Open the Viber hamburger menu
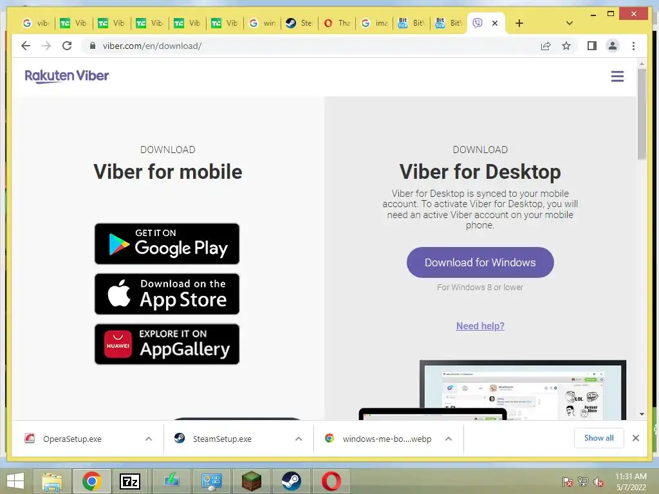 point(617,77)
